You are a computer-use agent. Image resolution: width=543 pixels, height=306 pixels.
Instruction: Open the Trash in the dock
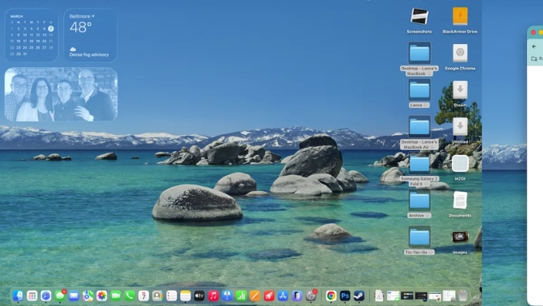pyautogui.click(x=462, y=296)
